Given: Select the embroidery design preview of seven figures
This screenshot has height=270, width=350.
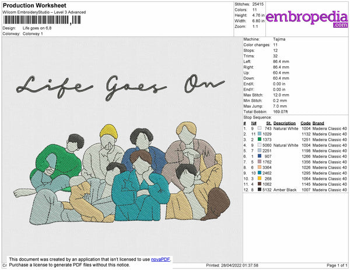Looking at the screenshot, I should (x=122, y=173).
